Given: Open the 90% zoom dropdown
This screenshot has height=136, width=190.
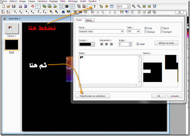Looking at the screenshot, I should coord(128,6).
